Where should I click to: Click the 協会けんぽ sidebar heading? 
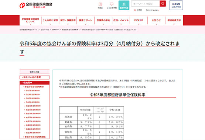[34, 72]
